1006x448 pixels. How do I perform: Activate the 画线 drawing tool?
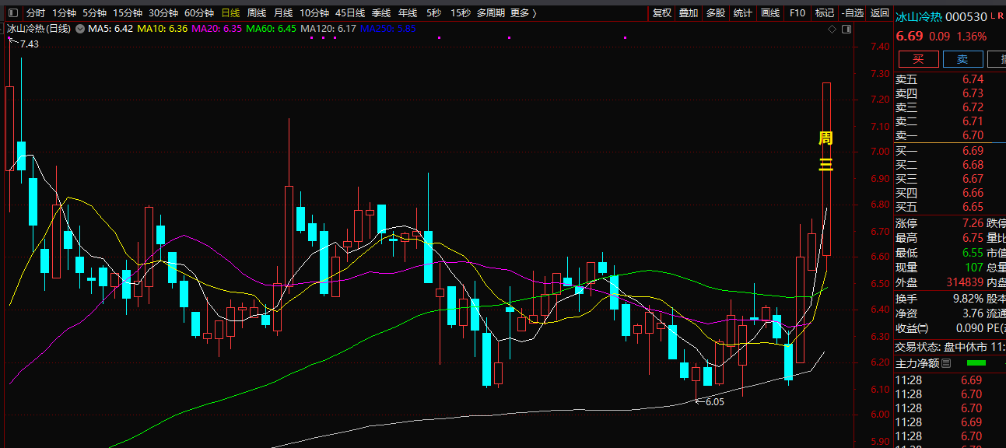coord(770,12)
